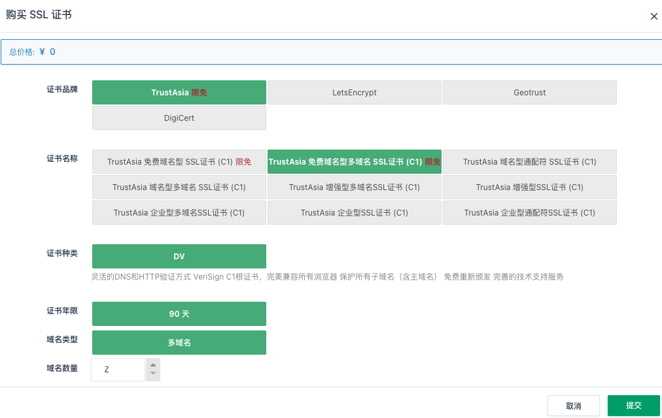Click the 证书品牌 label
Screen dimensions: 662x418
(62, 89)
